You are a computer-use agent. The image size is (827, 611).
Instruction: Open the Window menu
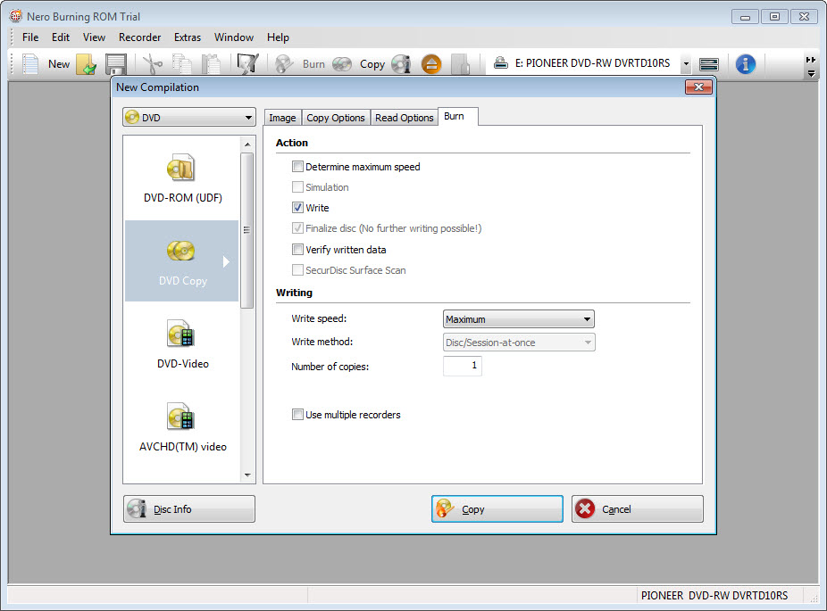coord(234,37)
